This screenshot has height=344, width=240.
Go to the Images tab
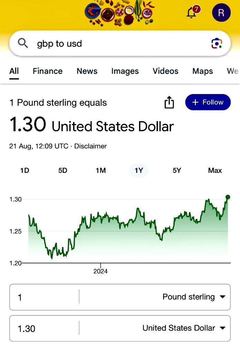point(125,71)
